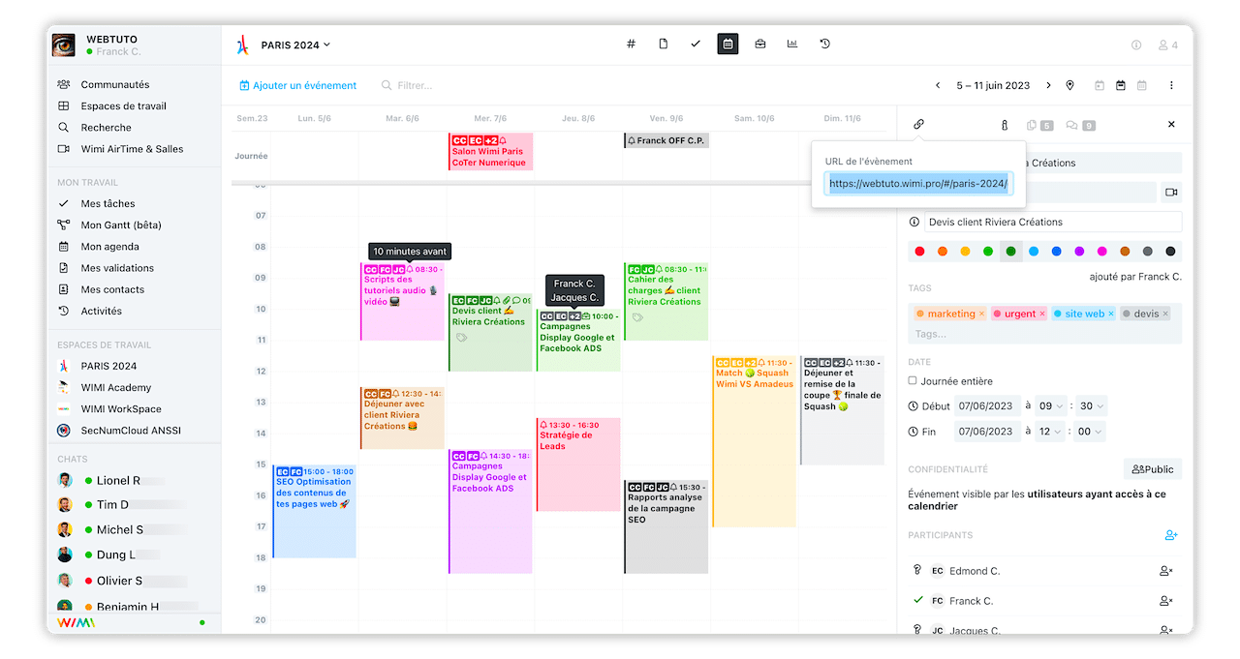Click the Fin date field 07/06/2023

click(x=985, y=432)
